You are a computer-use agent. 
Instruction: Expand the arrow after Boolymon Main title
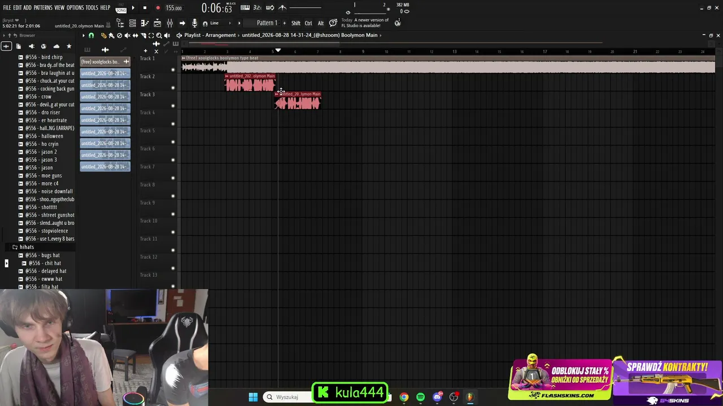click(381, 35)
